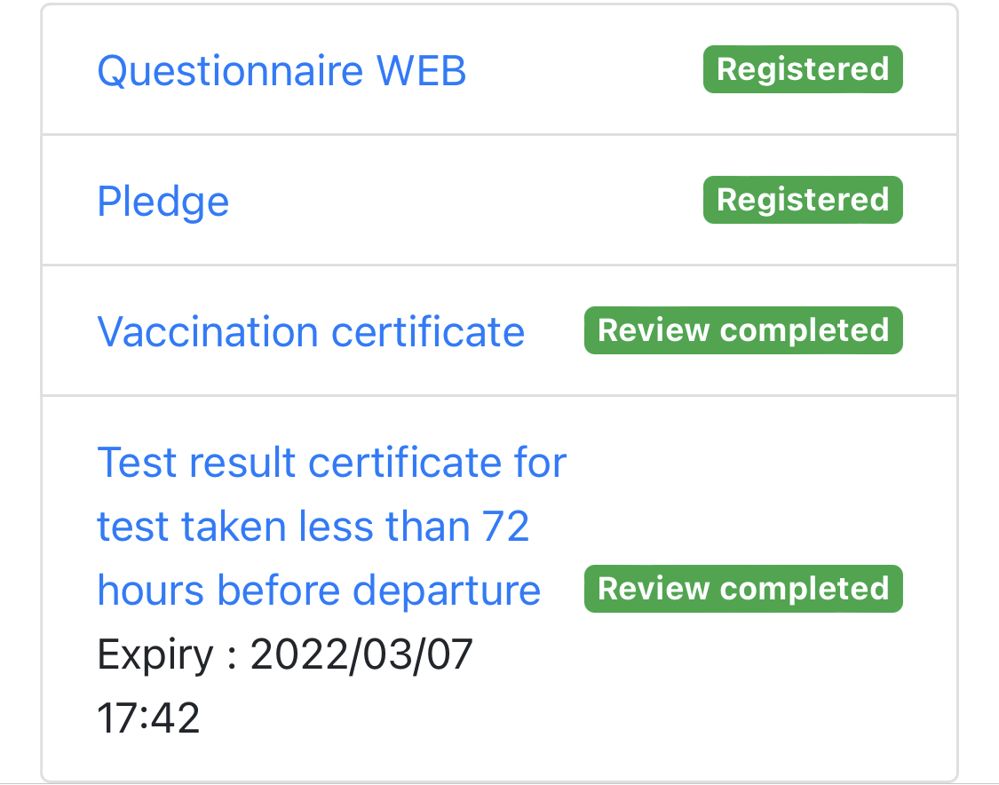Click the word certificate in Vaccination link
999x785 pixels.
(x=428, y=331)
